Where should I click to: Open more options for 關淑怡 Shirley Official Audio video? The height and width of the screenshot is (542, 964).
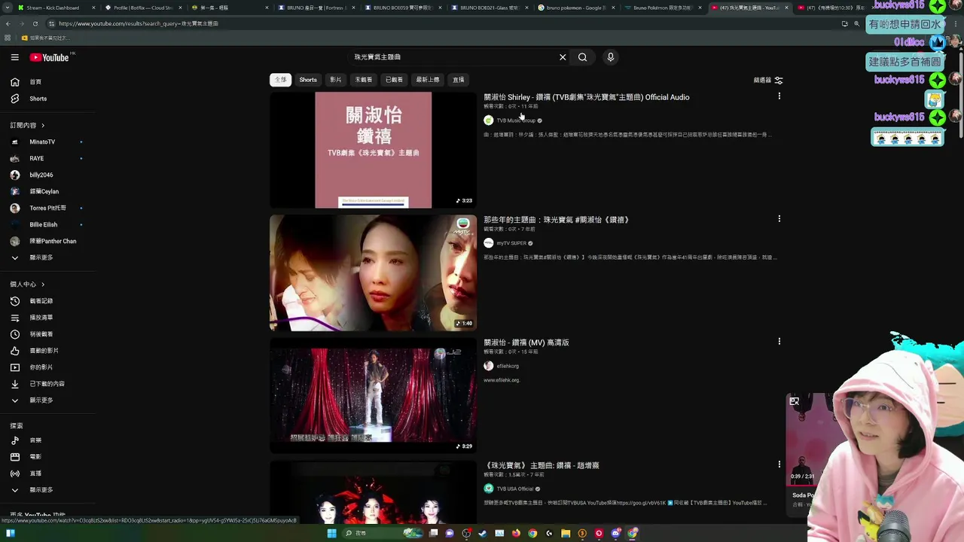point(779,96)
